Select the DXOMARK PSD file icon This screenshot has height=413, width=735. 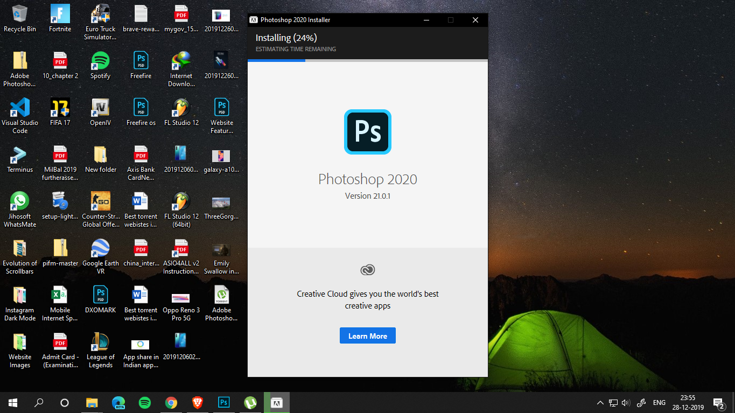tap(100, 300)
